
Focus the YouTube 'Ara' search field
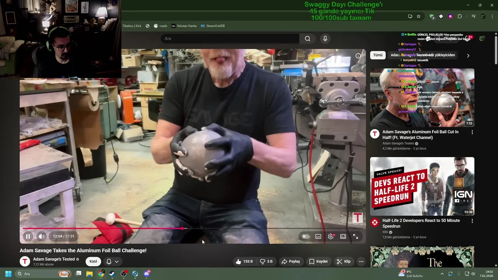230,38
